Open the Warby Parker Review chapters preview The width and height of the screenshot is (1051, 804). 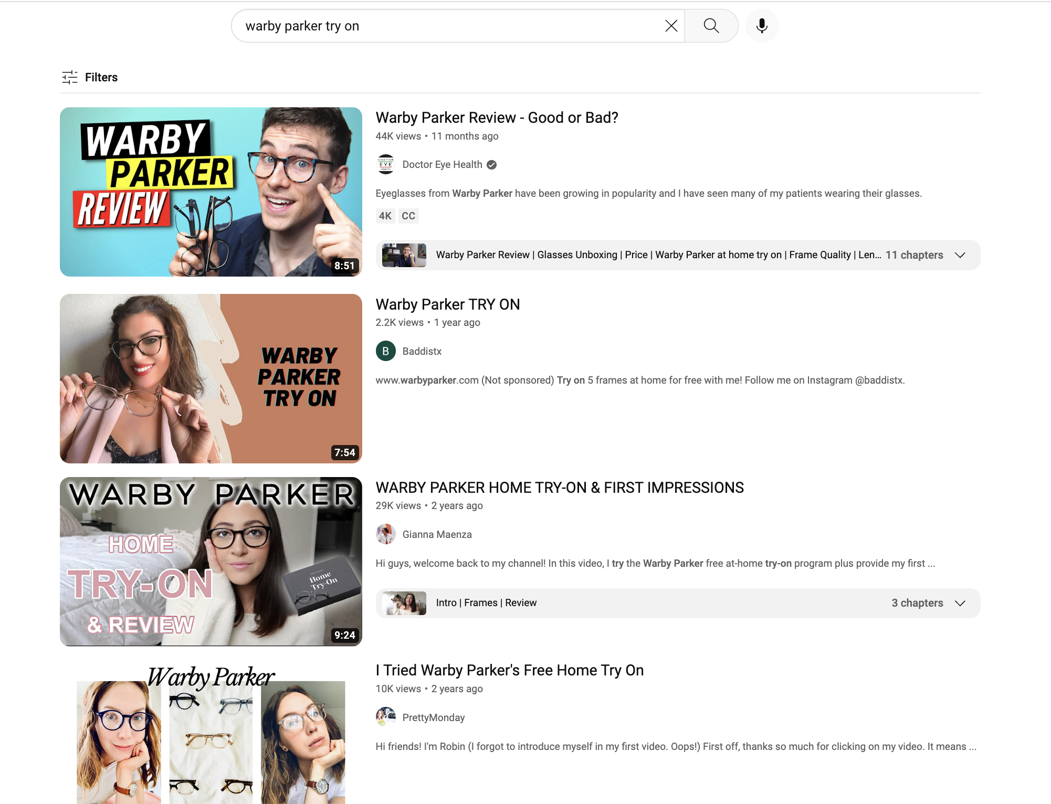point(403,255)
